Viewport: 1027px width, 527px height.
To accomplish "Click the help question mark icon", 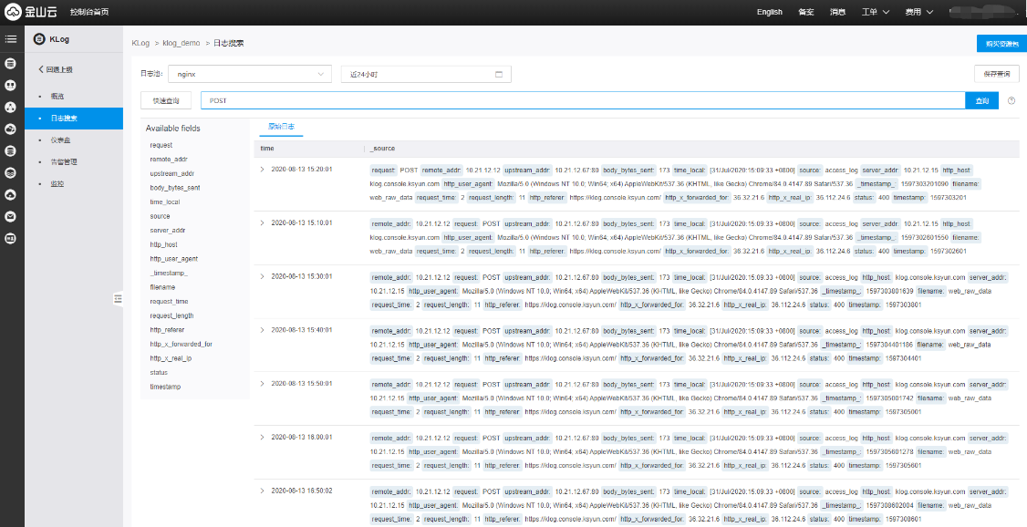I will click(1011, 100).
